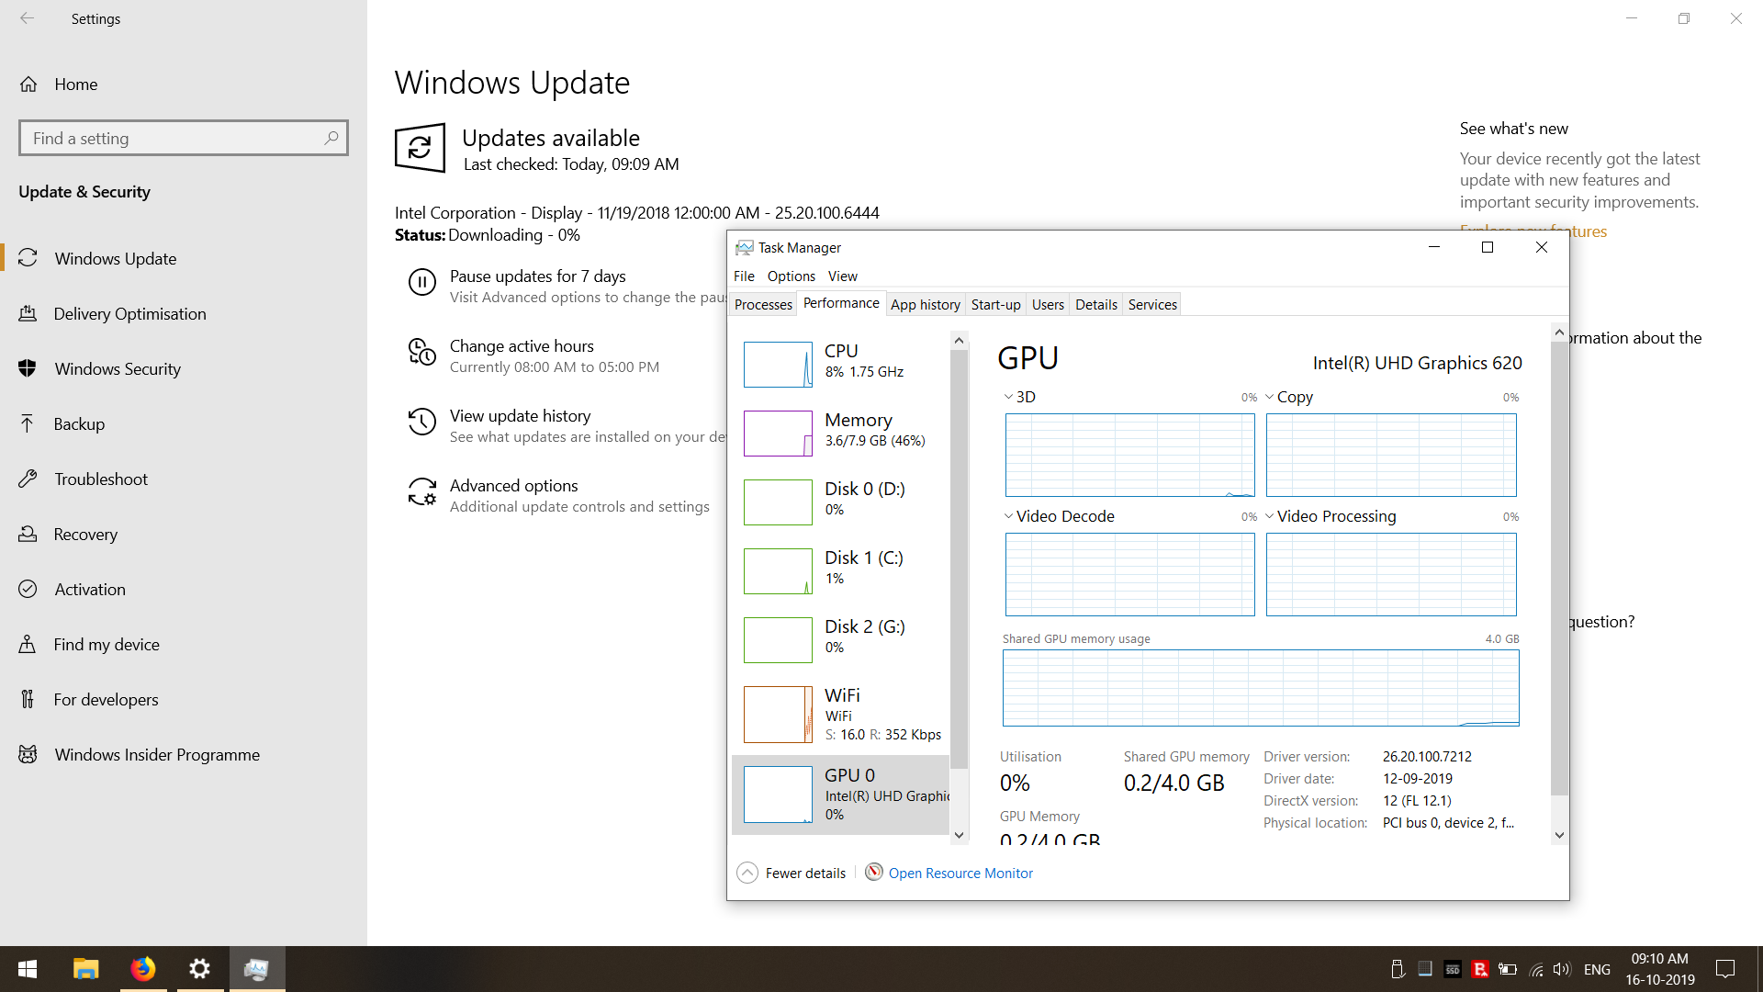Click Change active hours option
This screenshot has height=992, width=1763.
pyautogui.click(x=522, y=345)
